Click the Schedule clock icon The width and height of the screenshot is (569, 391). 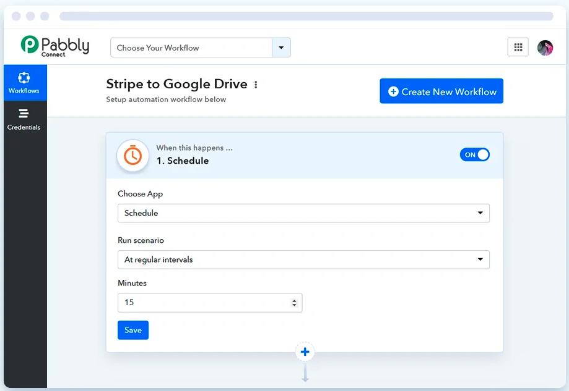[132, 155]
